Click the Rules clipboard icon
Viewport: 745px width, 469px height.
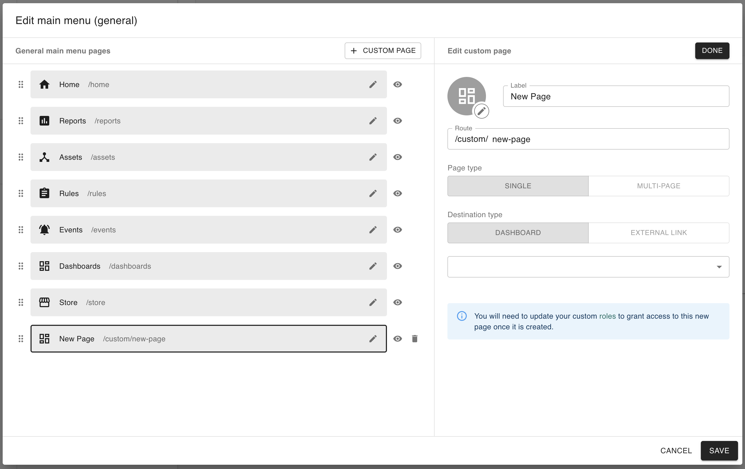(44, 193)
